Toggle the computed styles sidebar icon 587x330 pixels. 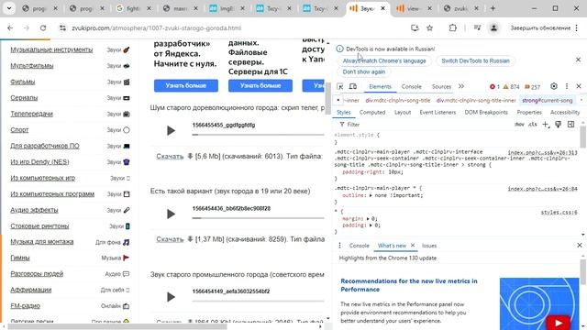(570, 125)
